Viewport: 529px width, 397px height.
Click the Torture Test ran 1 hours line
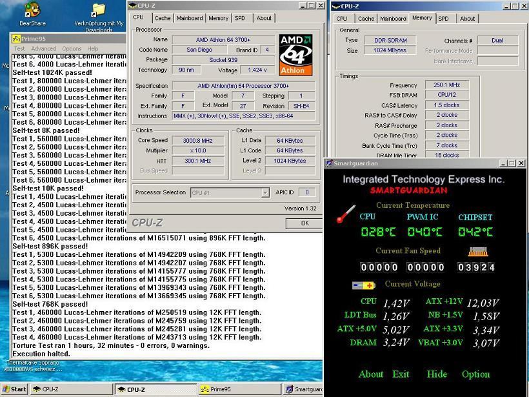pyautogui.click(x=111, y=346)
